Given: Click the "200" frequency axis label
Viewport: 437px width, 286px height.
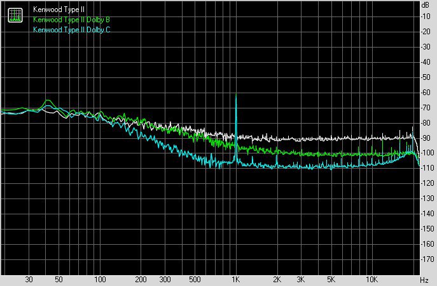Looking at the screenshot, I should point(141,280).
